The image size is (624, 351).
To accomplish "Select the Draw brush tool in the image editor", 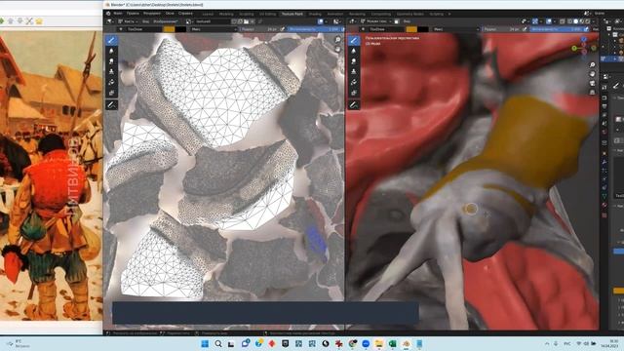I will coord(111,40).
